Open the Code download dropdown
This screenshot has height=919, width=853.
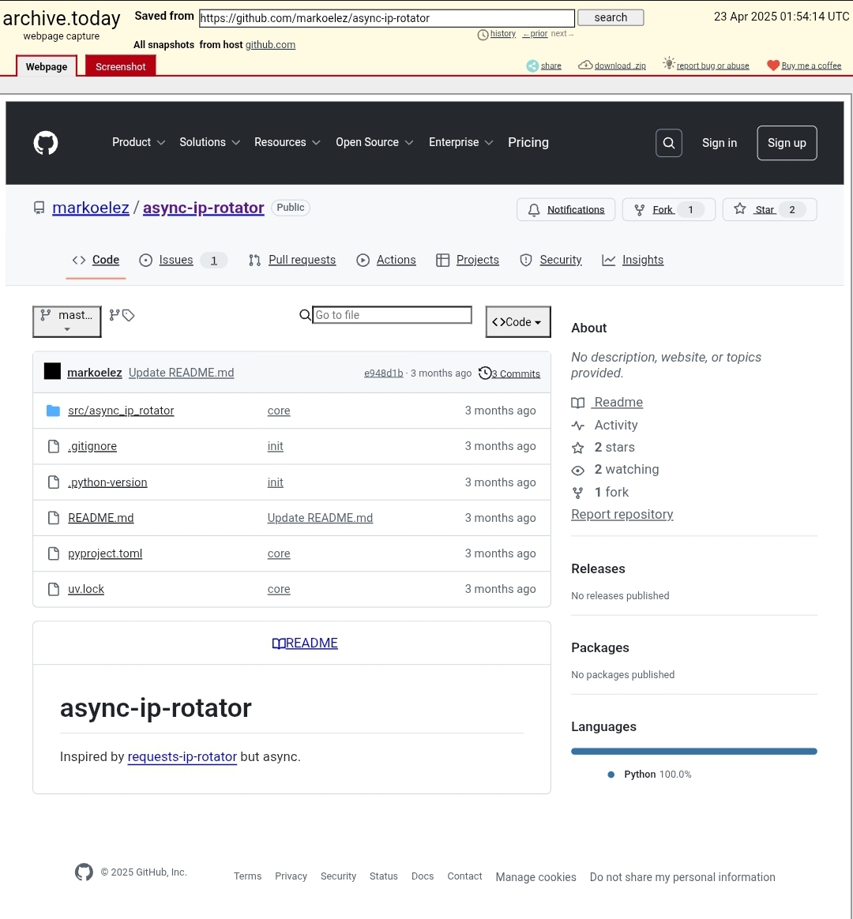[517, 321]
